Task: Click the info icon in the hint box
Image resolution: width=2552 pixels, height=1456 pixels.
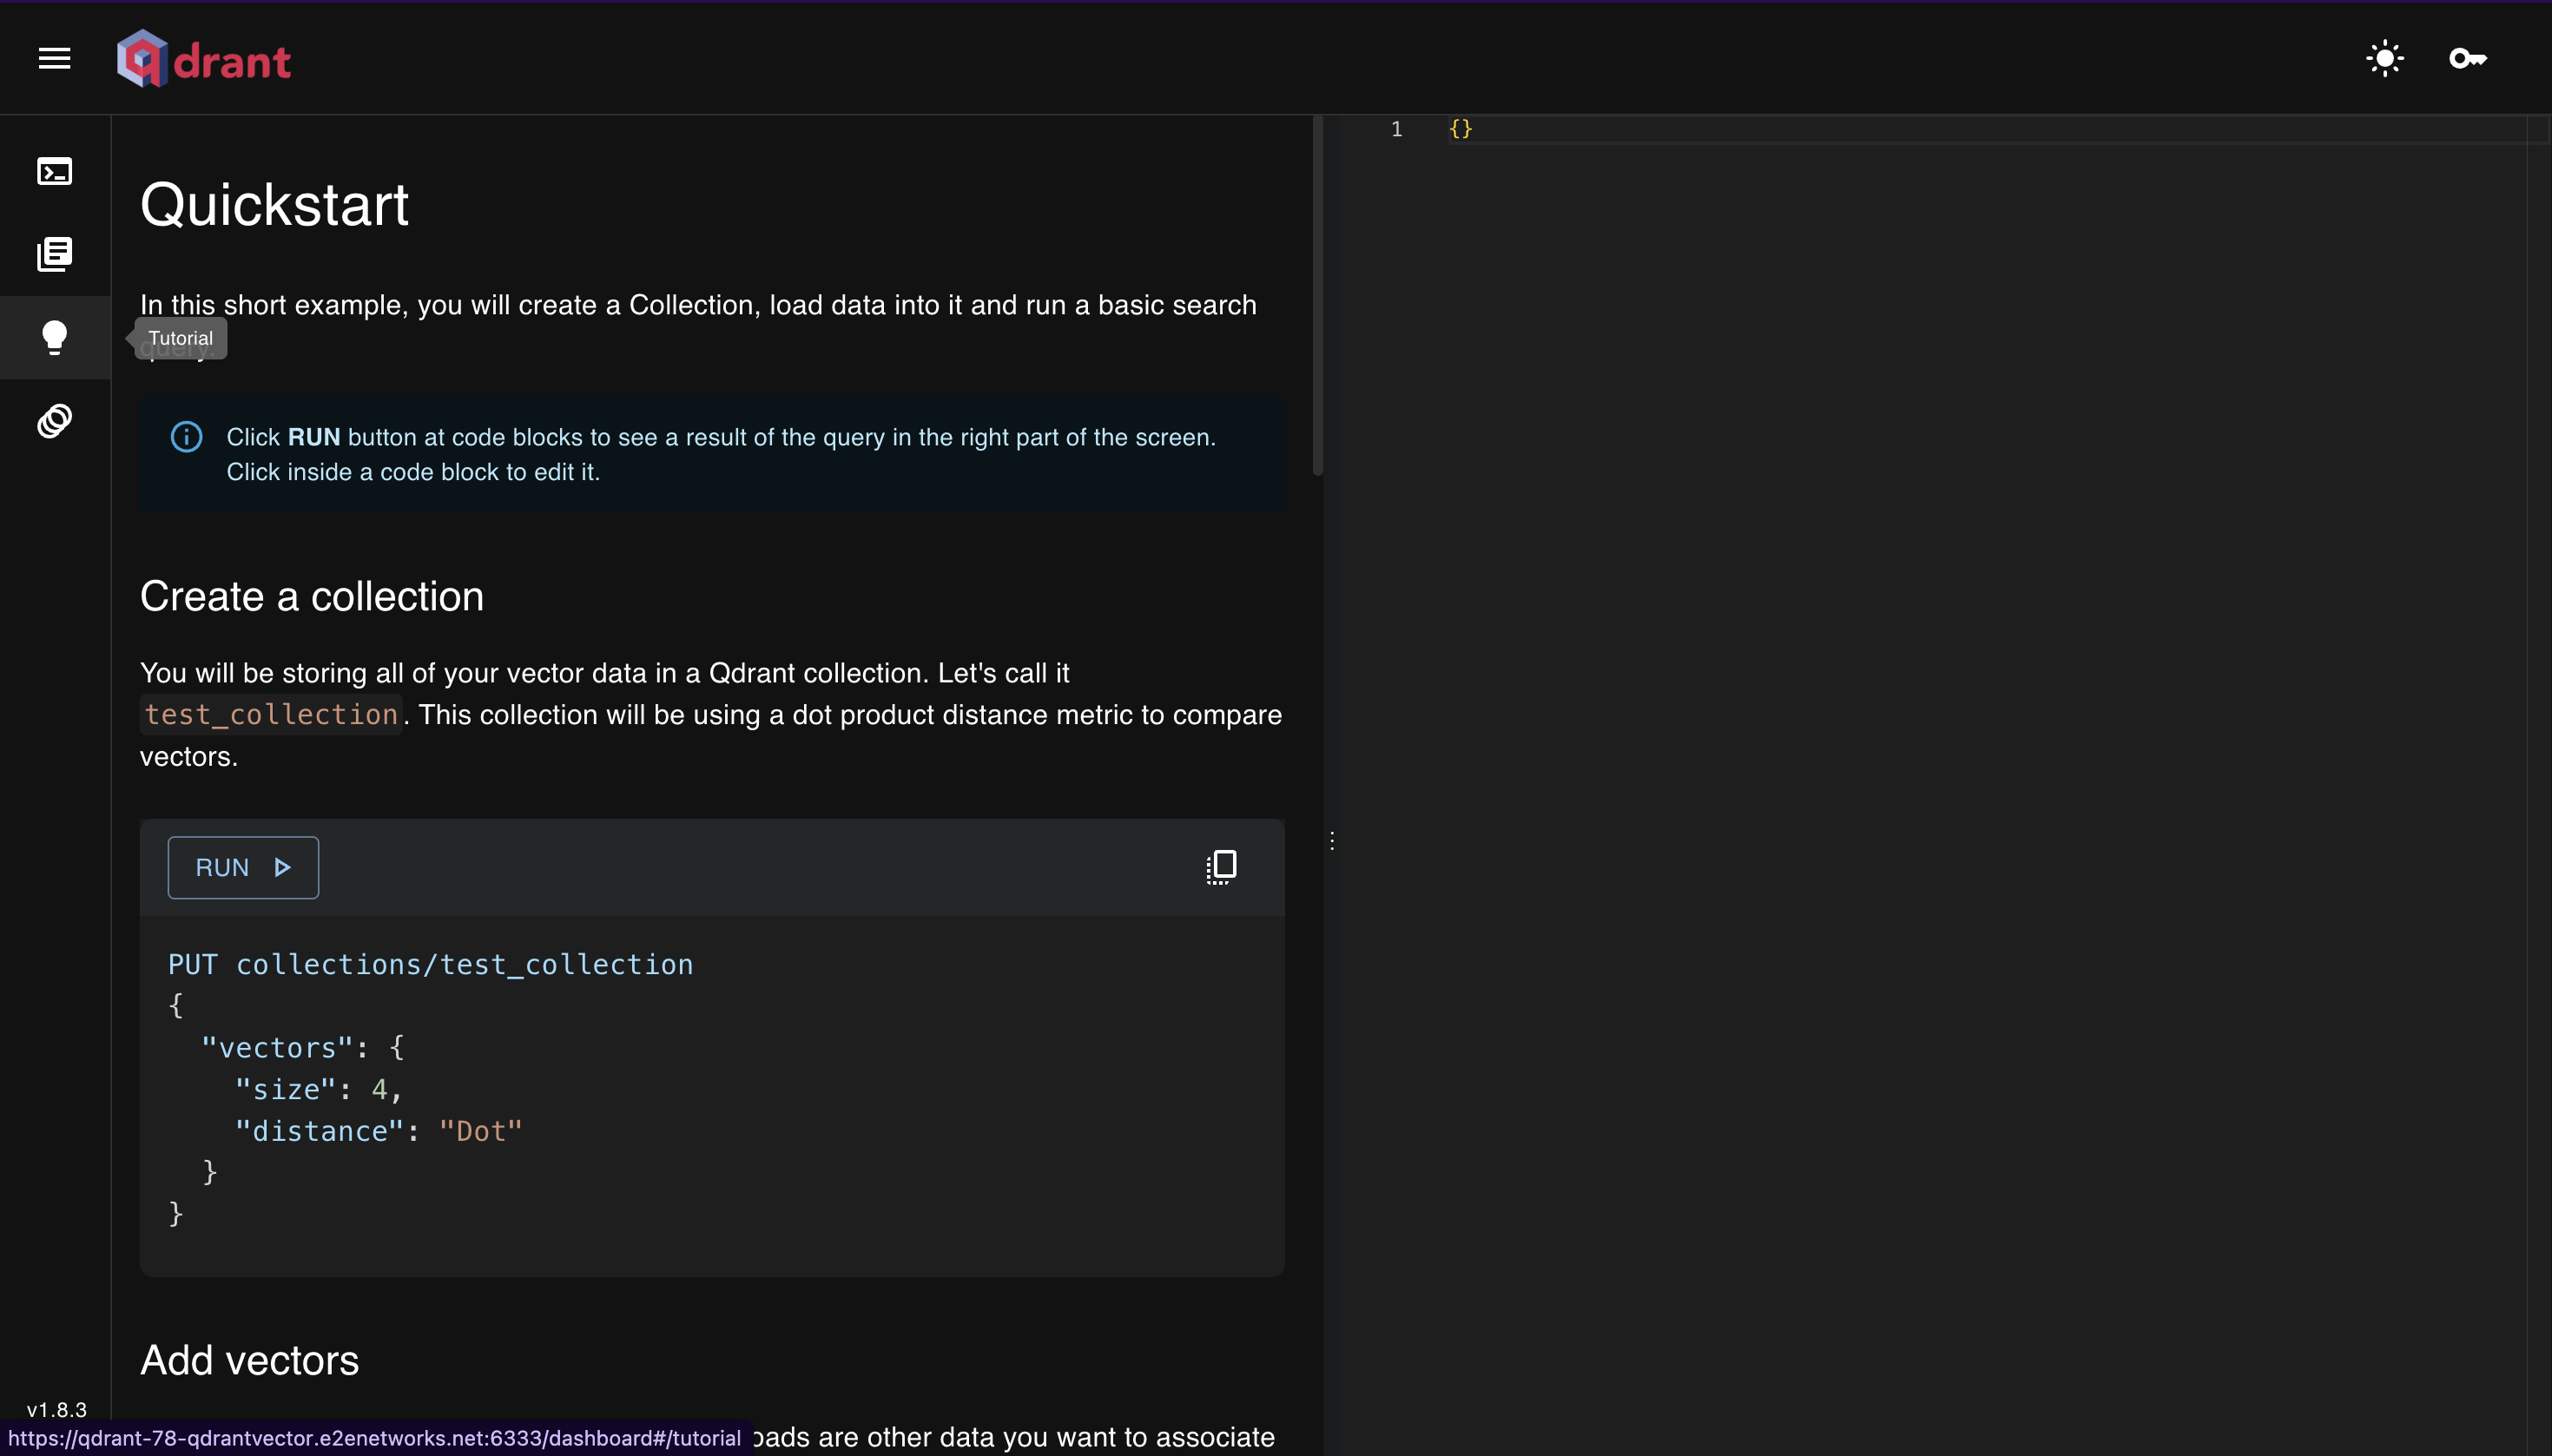Action: pyautogui.click(x=186, y=437)
